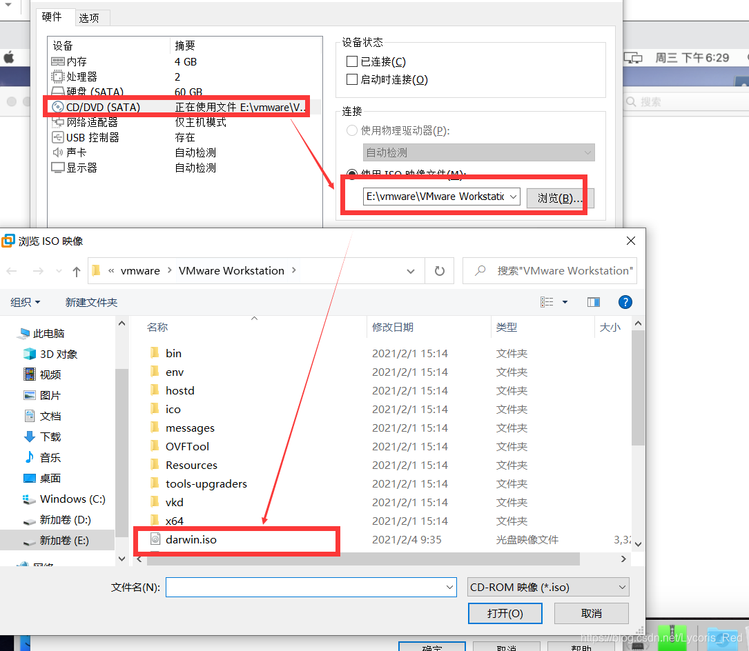Click 新建文件夹 (New folder)
This screenshot has height=651, width=749.
click(x=91, y=302)
